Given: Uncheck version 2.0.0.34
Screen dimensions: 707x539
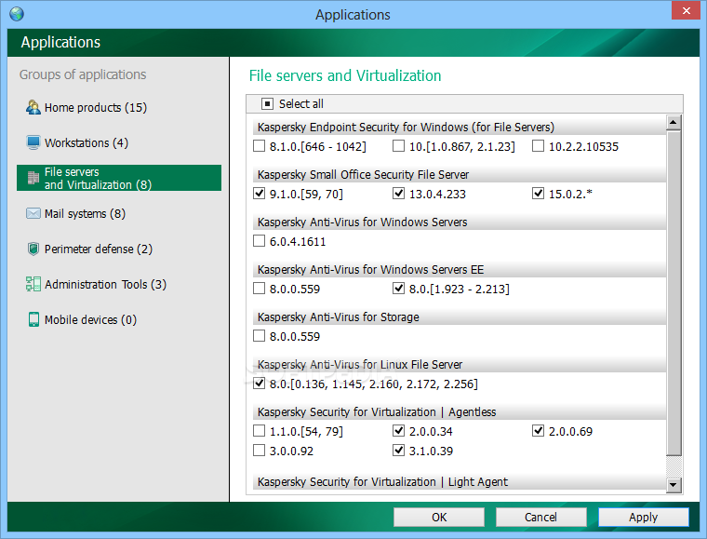Looking at the screenshot, I should coord(398,431).
